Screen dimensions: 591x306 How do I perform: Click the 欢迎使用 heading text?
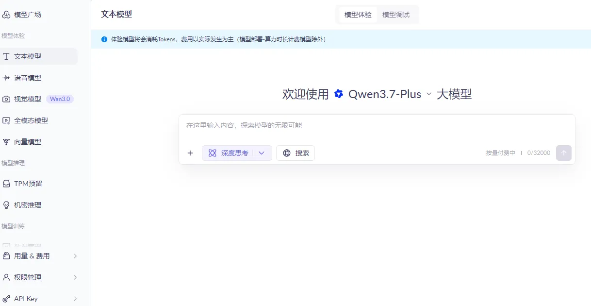[x=306, y=94]
